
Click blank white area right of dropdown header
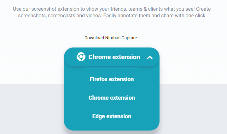click(193, 57)
